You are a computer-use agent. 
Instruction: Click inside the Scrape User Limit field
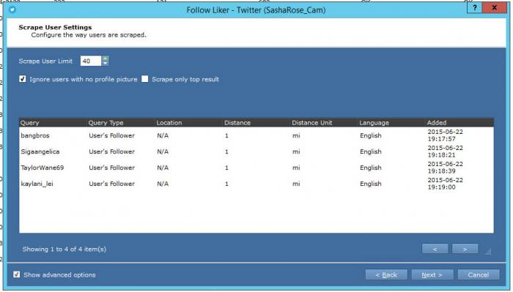(91, 61)
